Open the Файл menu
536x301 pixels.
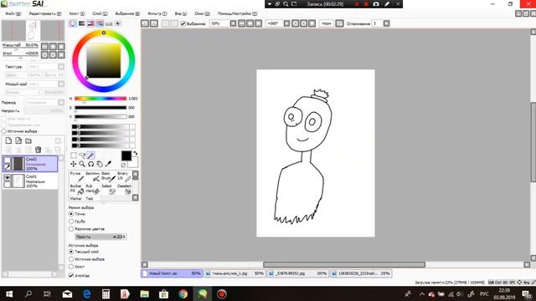(13, 13)
